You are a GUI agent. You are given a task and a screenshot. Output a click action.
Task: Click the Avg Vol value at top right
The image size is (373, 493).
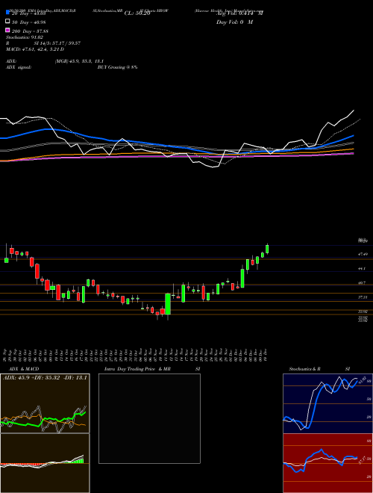[x=239, y=13]
